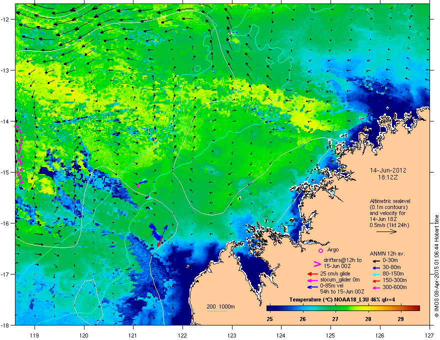Click the latitude axis label '-16'

click(5, 223)
